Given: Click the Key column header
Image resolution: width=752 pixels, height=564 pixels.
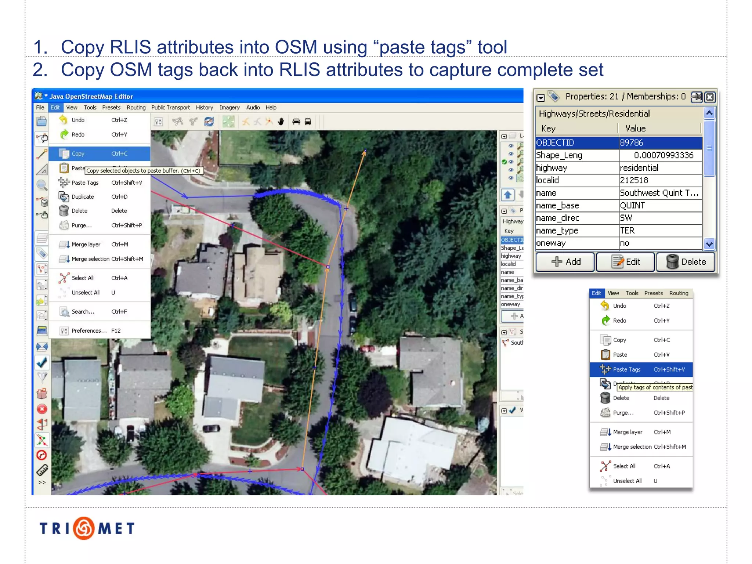Looking at the screenshot, I should (577, 129).
